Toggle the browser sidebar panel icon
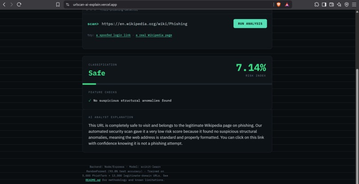The image size is (359, 184). click(x=324, y=4)
